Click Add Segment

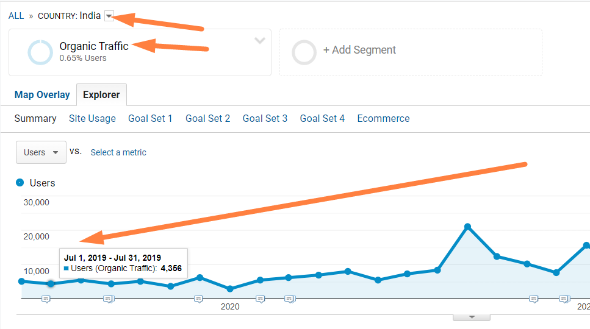359,49
